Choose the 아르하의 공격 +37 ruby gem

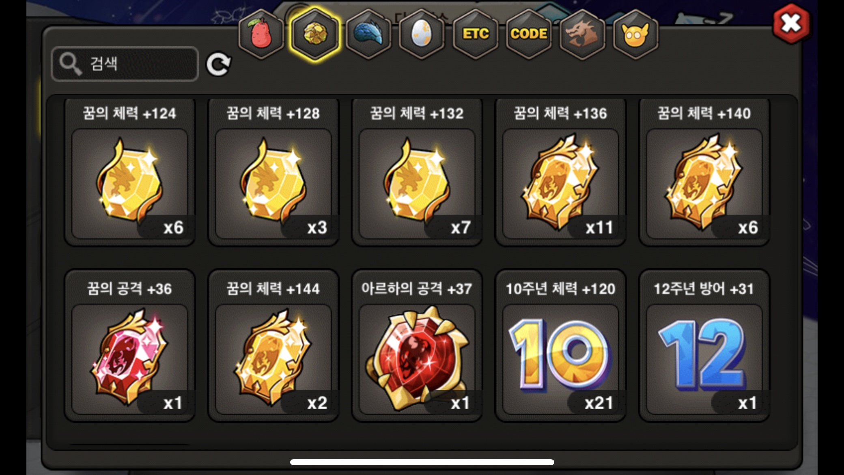point(417,345)
